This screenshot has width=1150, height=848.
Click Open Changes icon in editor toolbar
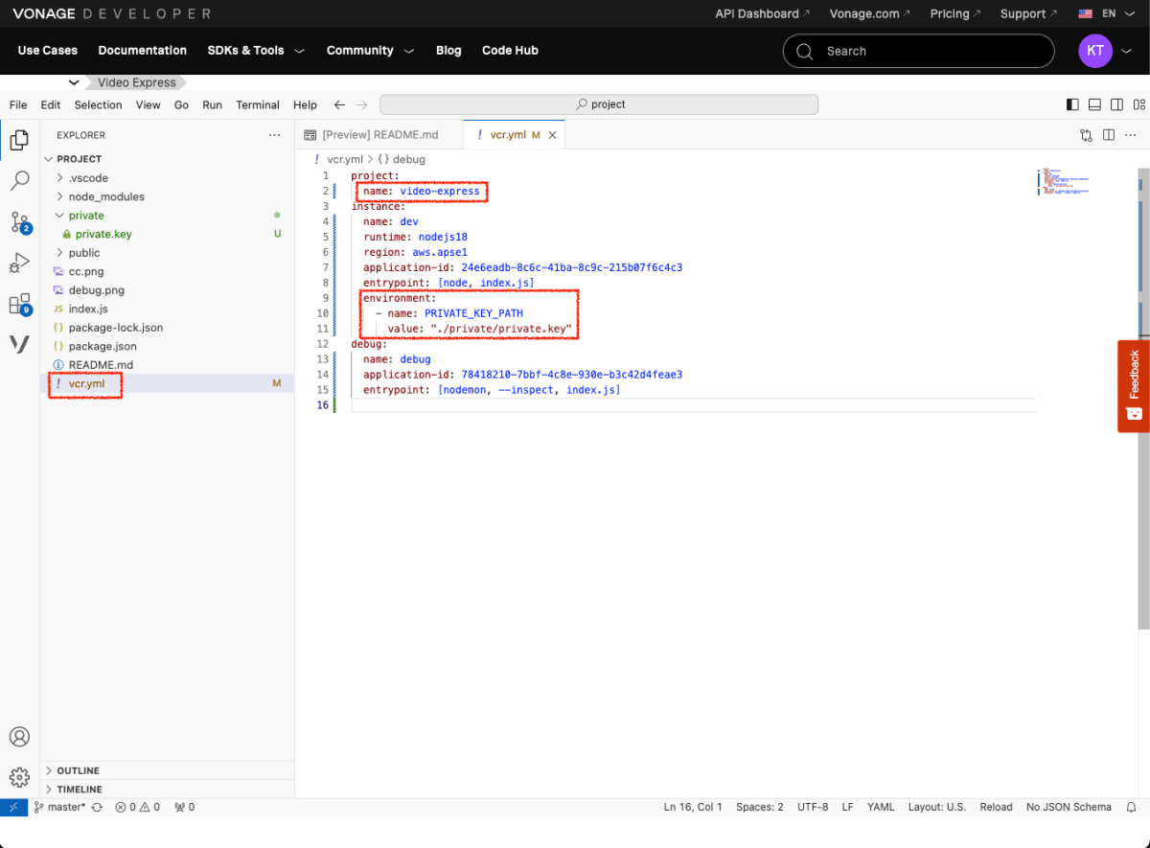tap(1086, 135)
